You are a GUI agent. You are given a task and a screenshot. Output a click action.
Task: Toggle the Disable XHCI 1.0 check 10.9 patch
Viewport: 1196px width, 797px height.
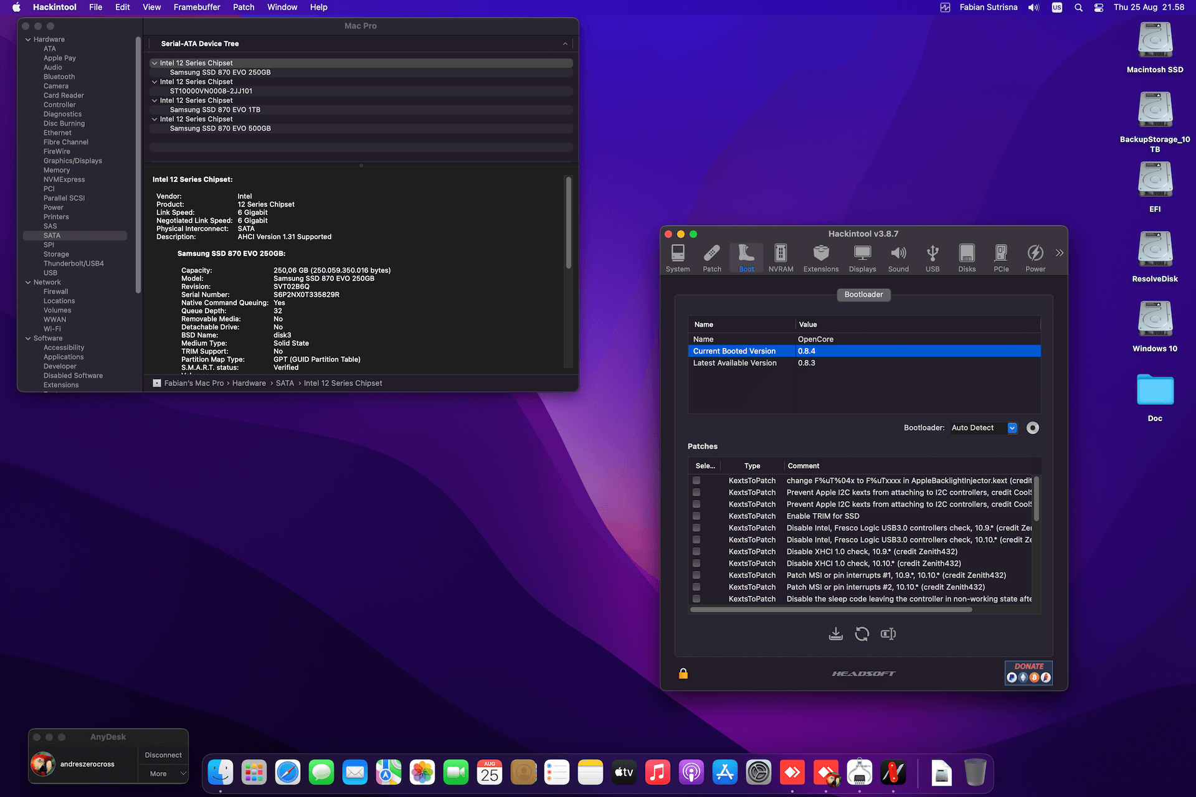[x=696, y=552]
